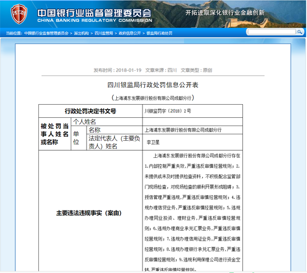Click violation text 1.内部控制严重失效
This screenshot has height=273, width=307.
tap(164, 166)
